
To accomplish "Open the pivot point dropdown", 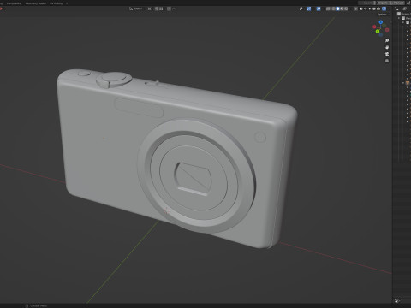I will (x=151, y=9).
